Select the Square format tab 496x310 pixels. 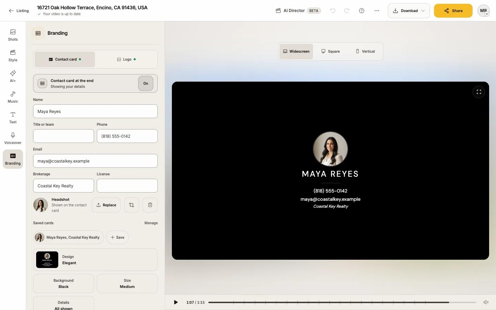[x=331, y=51]
